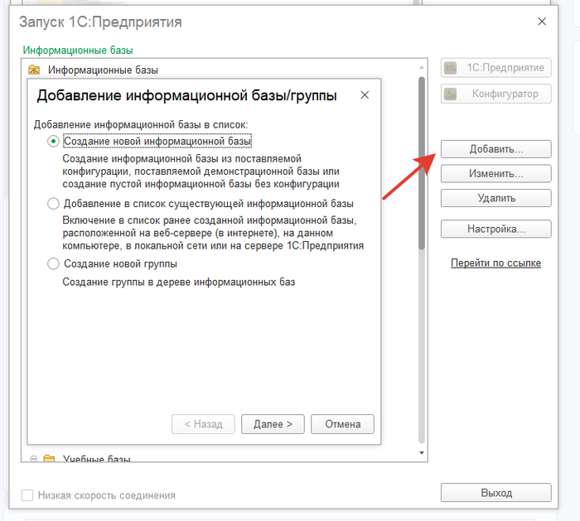The width and height of the screenshot is (580, 521).
Task: Click the 1C logo icon on '1С:Предприятие' button
Action: click(x=450, y=68)
